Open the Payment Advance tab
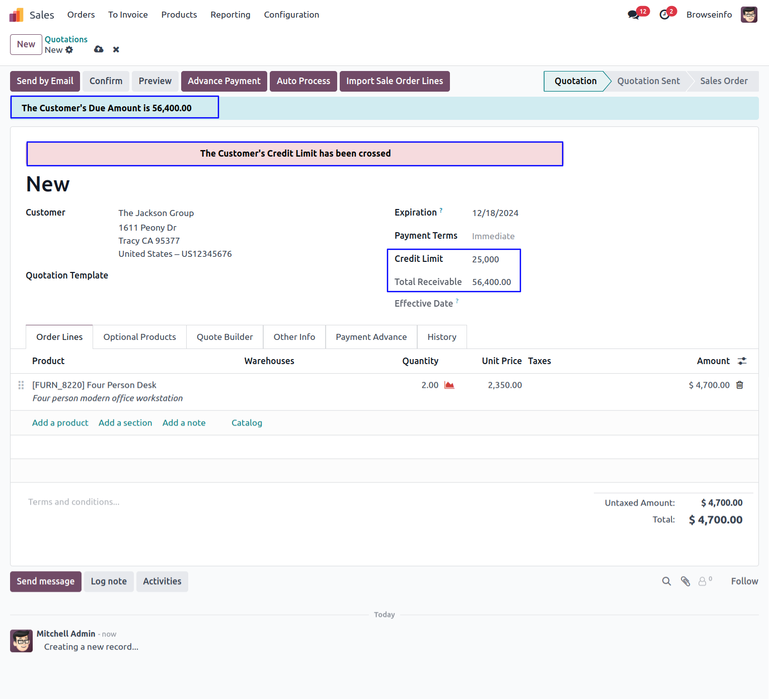 (371, 337)
